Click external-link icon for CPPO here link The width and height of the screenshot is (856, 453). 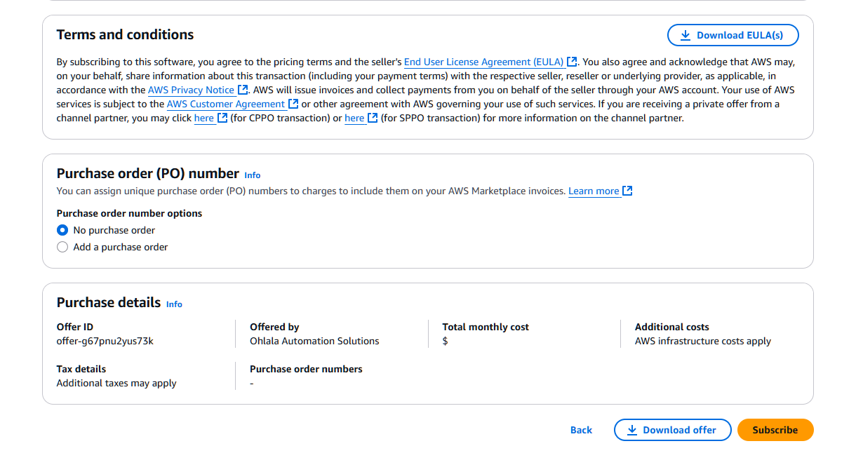[x=222, y=119]
